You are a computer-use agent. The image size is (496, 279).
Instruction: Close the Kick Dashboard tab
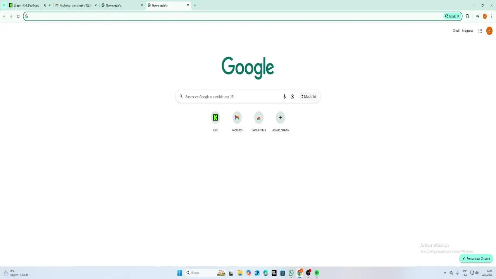[x=50, y=5]
